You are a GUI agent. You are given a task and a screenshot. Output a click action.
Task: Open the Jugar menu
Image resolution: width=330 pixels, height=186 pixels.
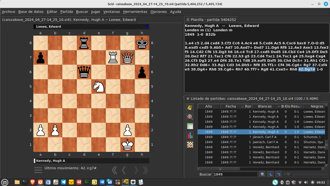(96, 12)
